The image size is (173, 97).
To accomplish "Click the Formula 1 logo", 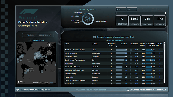I will tap(29, 14).
